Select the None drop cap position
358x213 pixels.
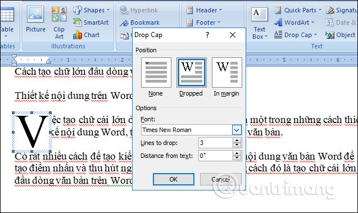(156, 72)
